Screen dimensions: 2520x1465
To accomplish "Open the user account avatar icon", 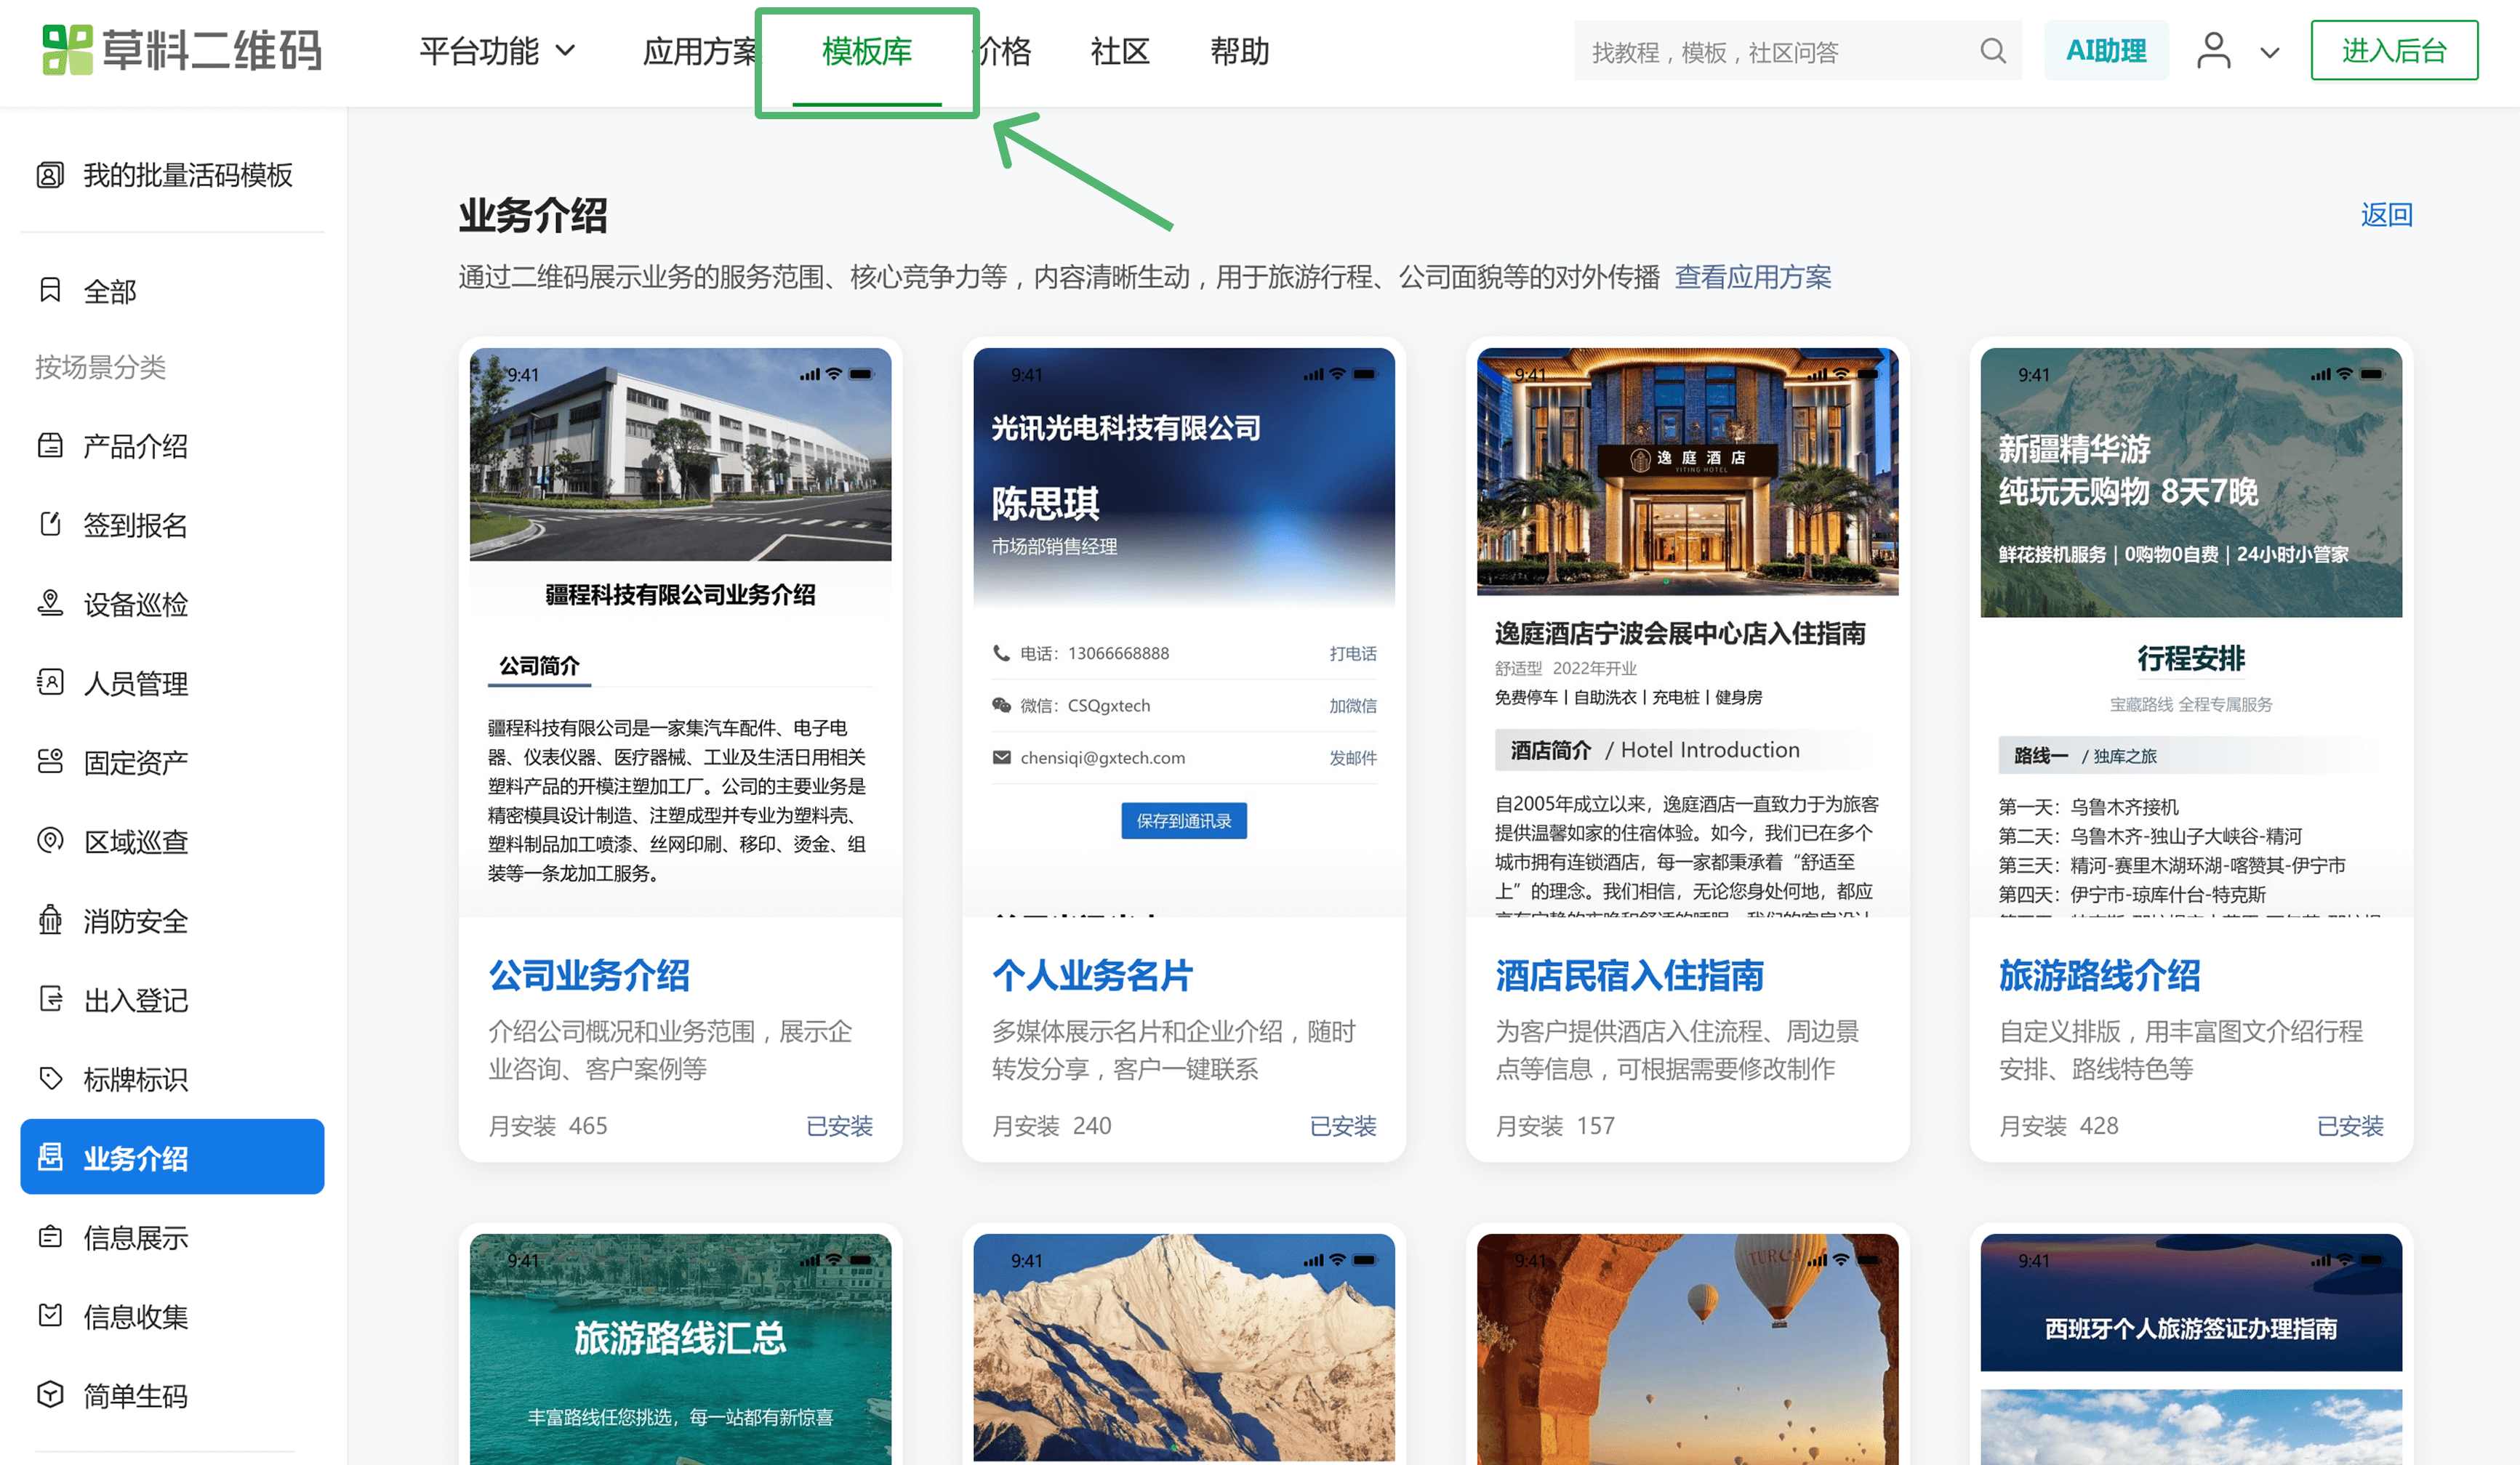I will (2213, 51).
